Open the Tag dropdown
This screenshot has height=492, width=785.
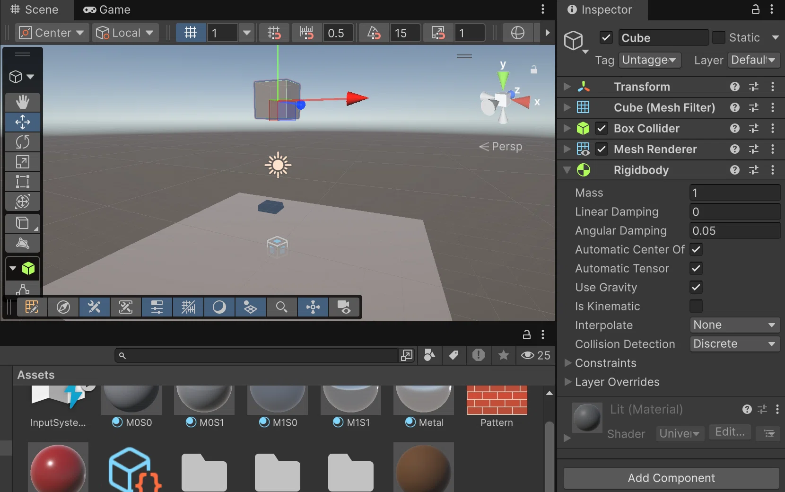click(x=649, y=60)
